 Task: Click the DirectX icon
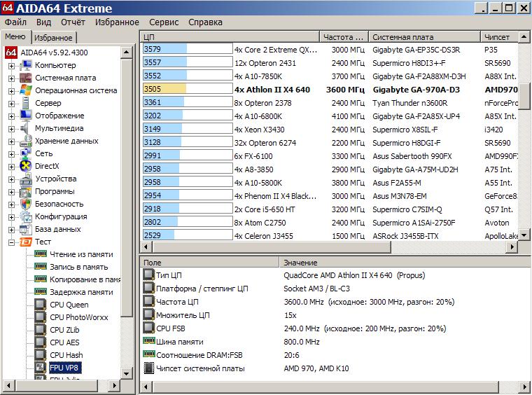[26, 166]
